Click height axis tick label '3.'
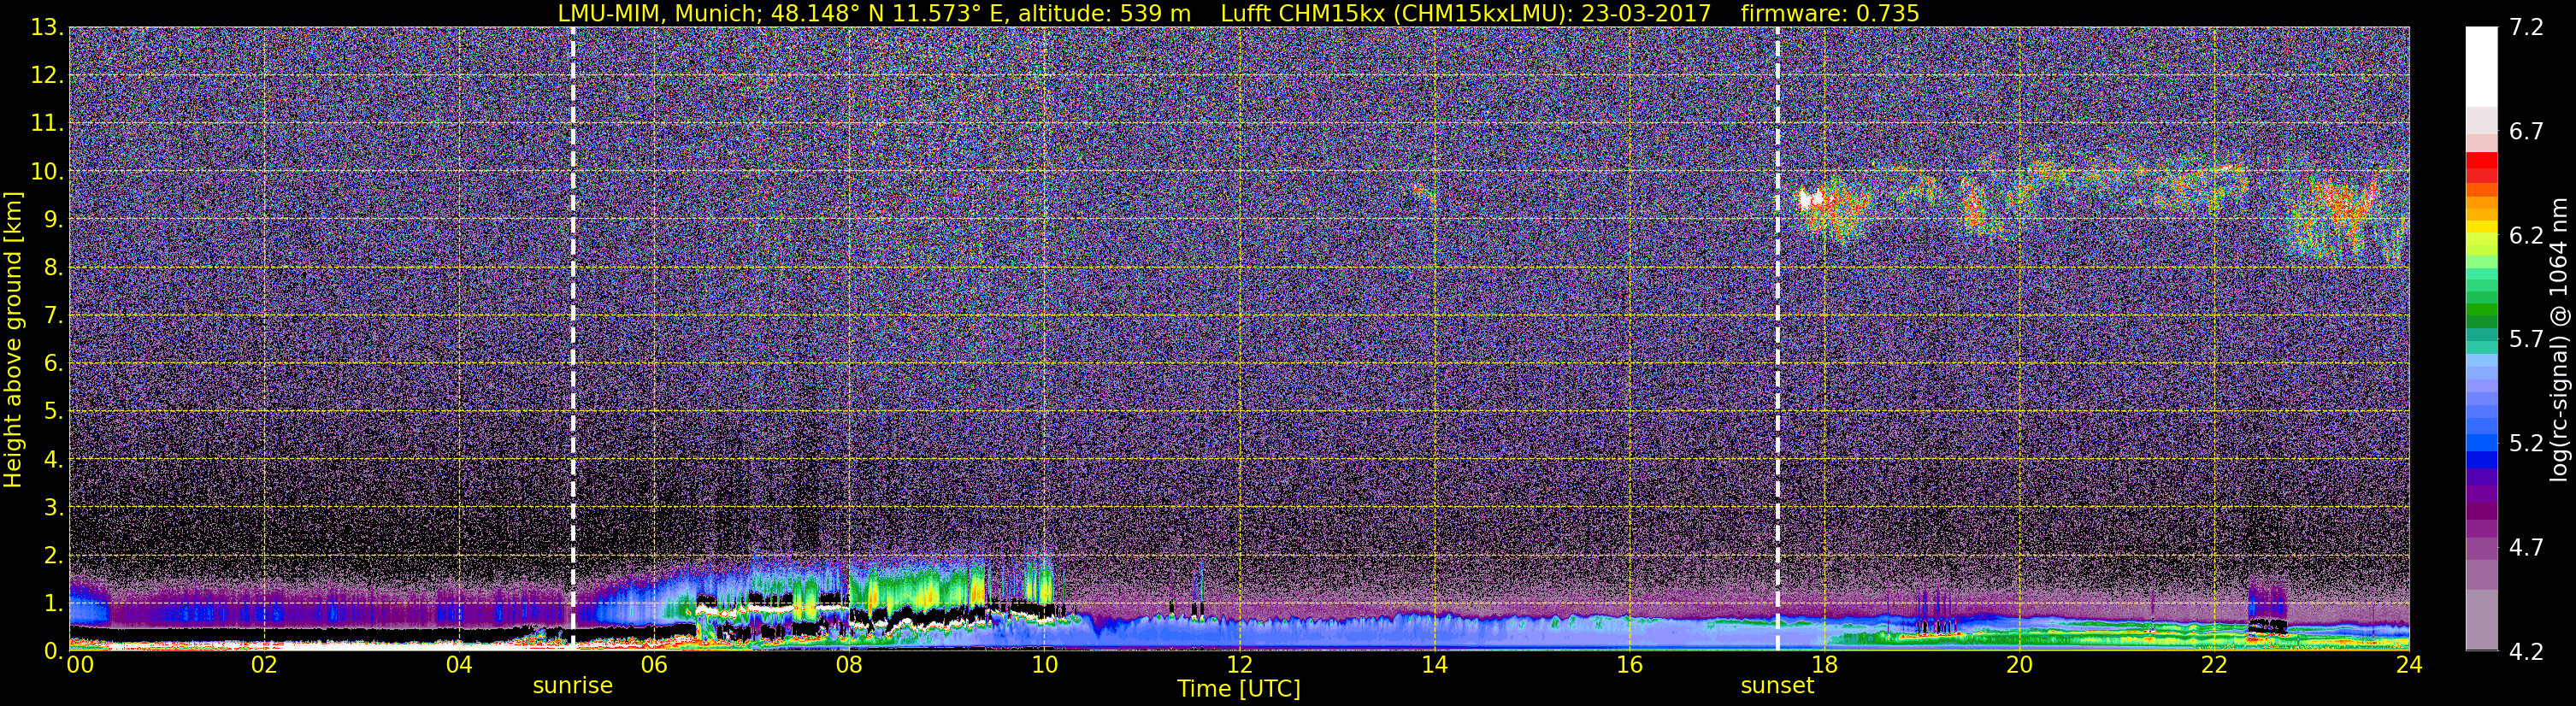This screenshot has width=2576, height=706. click(x=53, y=507)
